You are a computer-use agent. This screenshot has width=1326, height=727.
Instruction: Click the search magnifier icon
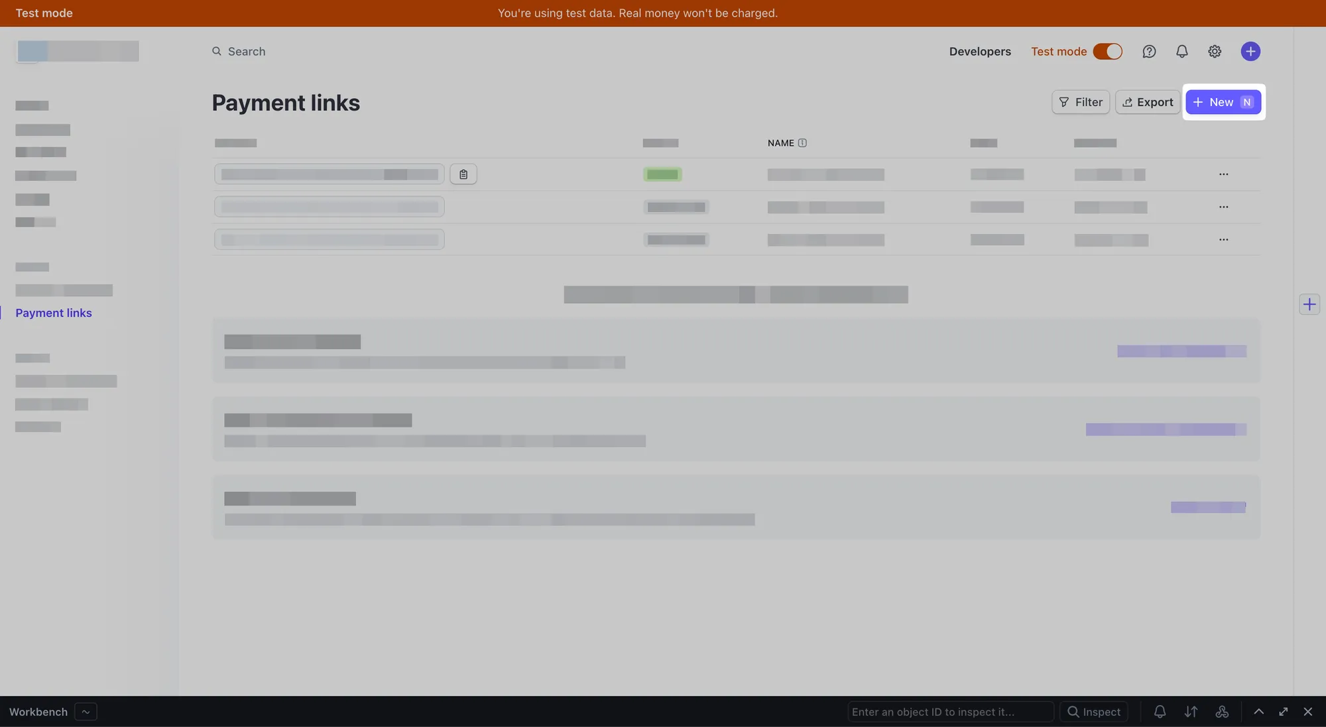(x=217, y=51)
